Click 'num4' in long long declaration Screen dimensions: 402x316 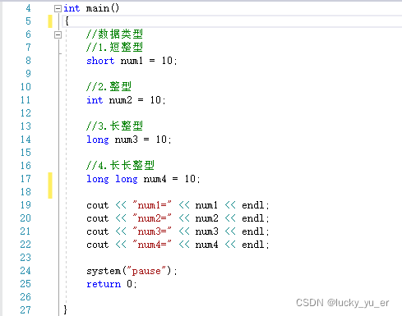tap(155, 179)
